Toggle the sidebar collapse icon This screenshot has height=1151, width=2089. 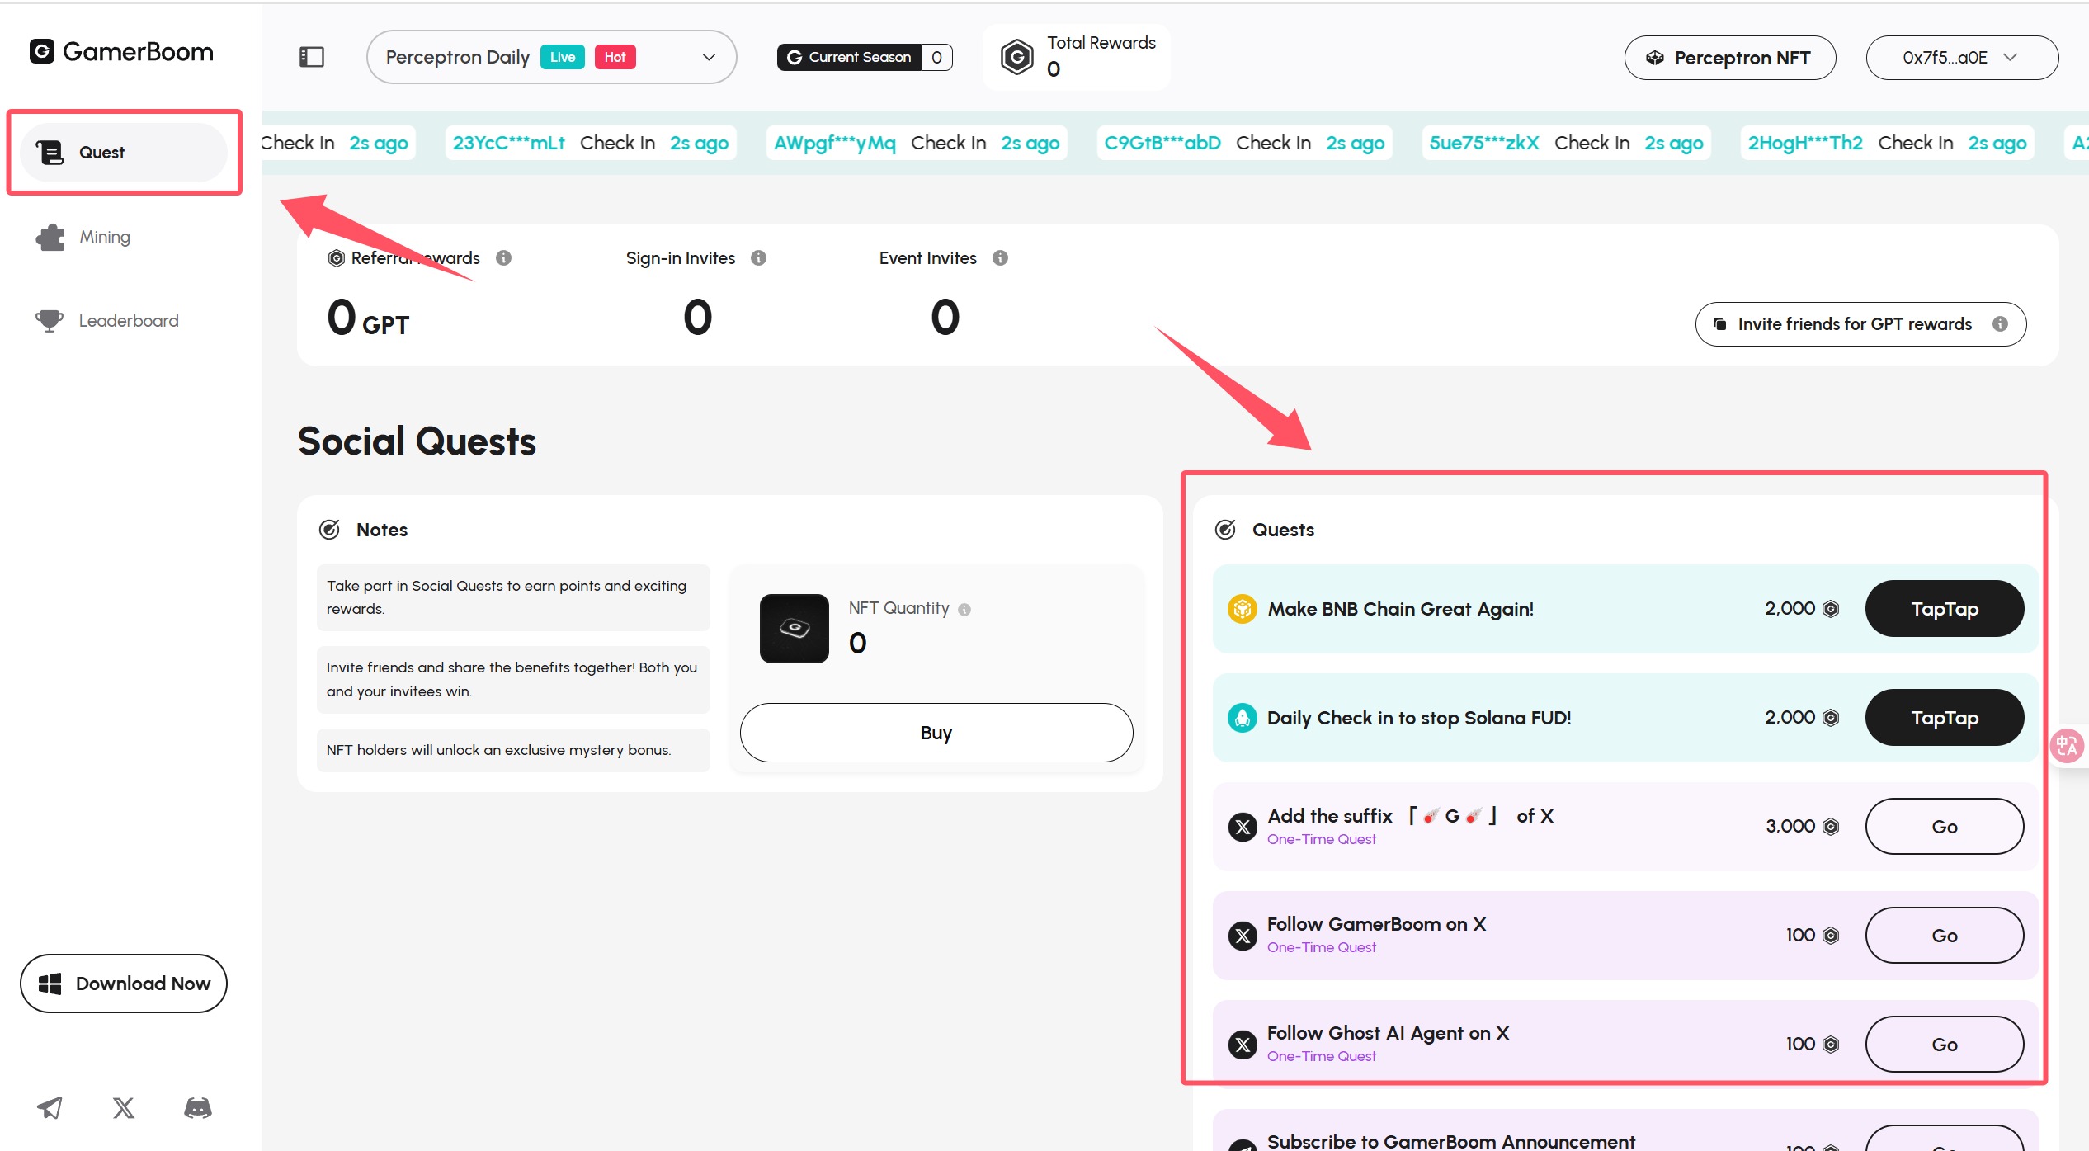(311, 57)
